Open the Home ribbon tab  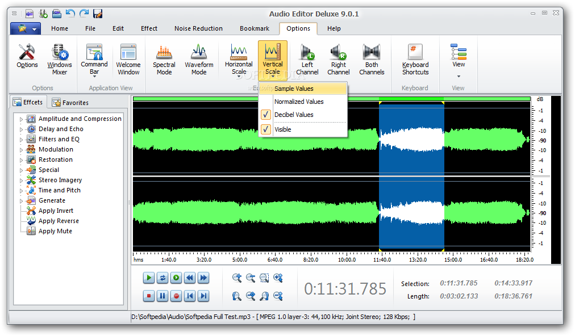click(x=60, y=28)
